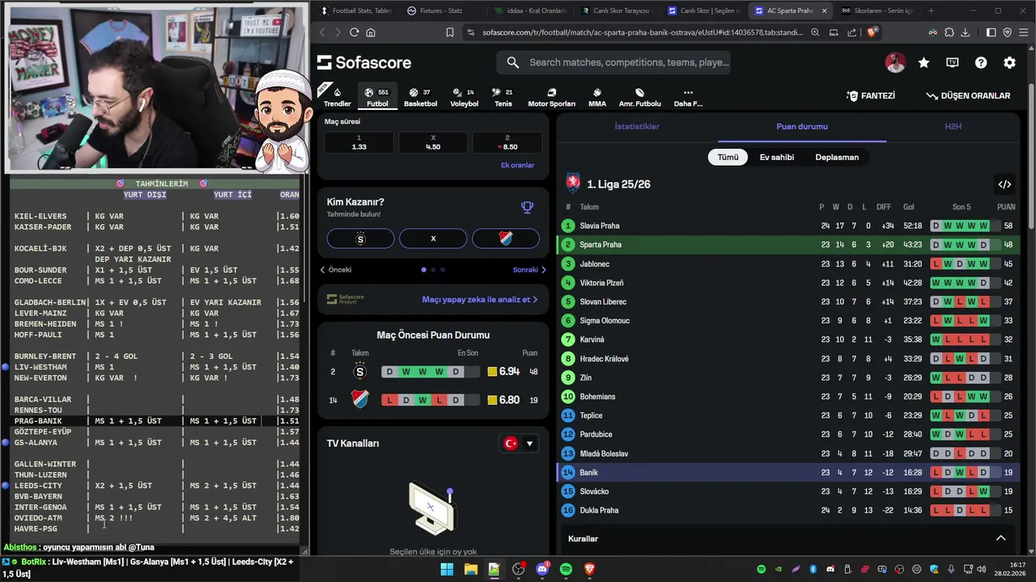Screen dimensions: 1036x582
Task: Switch to the İstatistikler tab
Action: [637, 127]
